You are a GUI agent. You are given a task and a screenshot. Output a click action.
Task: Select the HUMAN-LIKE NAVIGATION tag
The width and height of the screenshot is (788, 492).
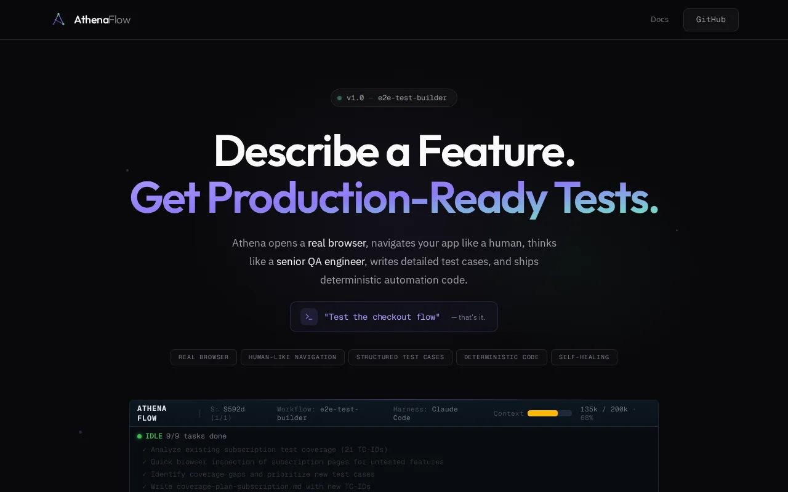pos(292,357)
